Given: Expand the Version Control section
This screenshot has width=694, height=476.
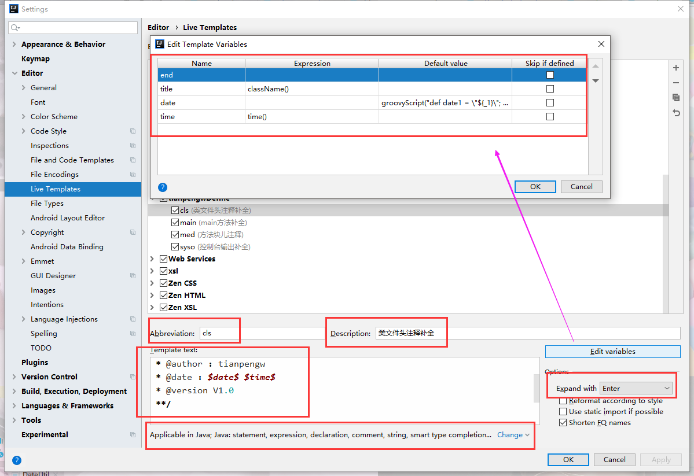Looking at the screenshot, I should (x=14, y=377).
